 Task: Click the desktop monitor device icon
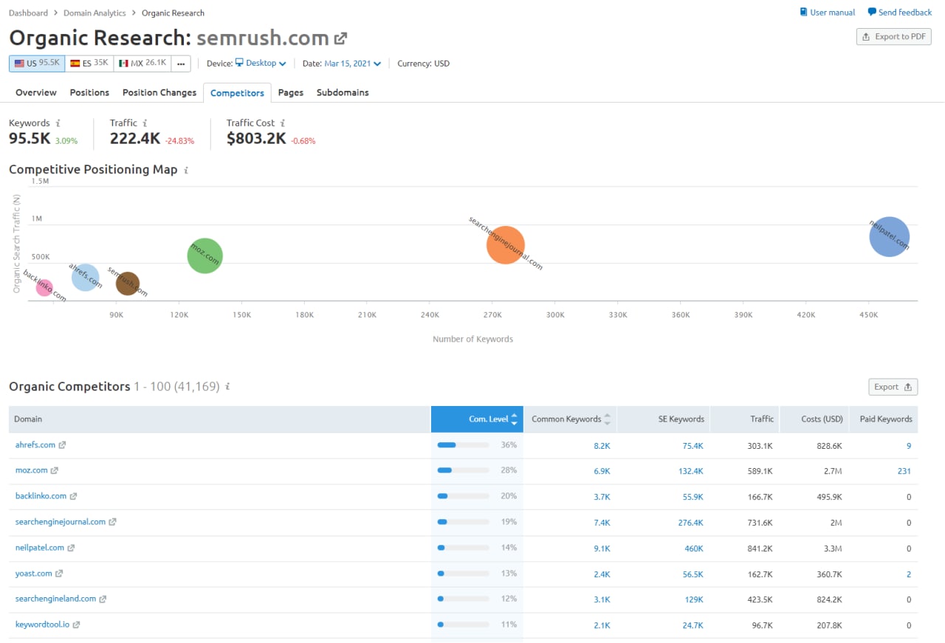(x=239, y=63)
